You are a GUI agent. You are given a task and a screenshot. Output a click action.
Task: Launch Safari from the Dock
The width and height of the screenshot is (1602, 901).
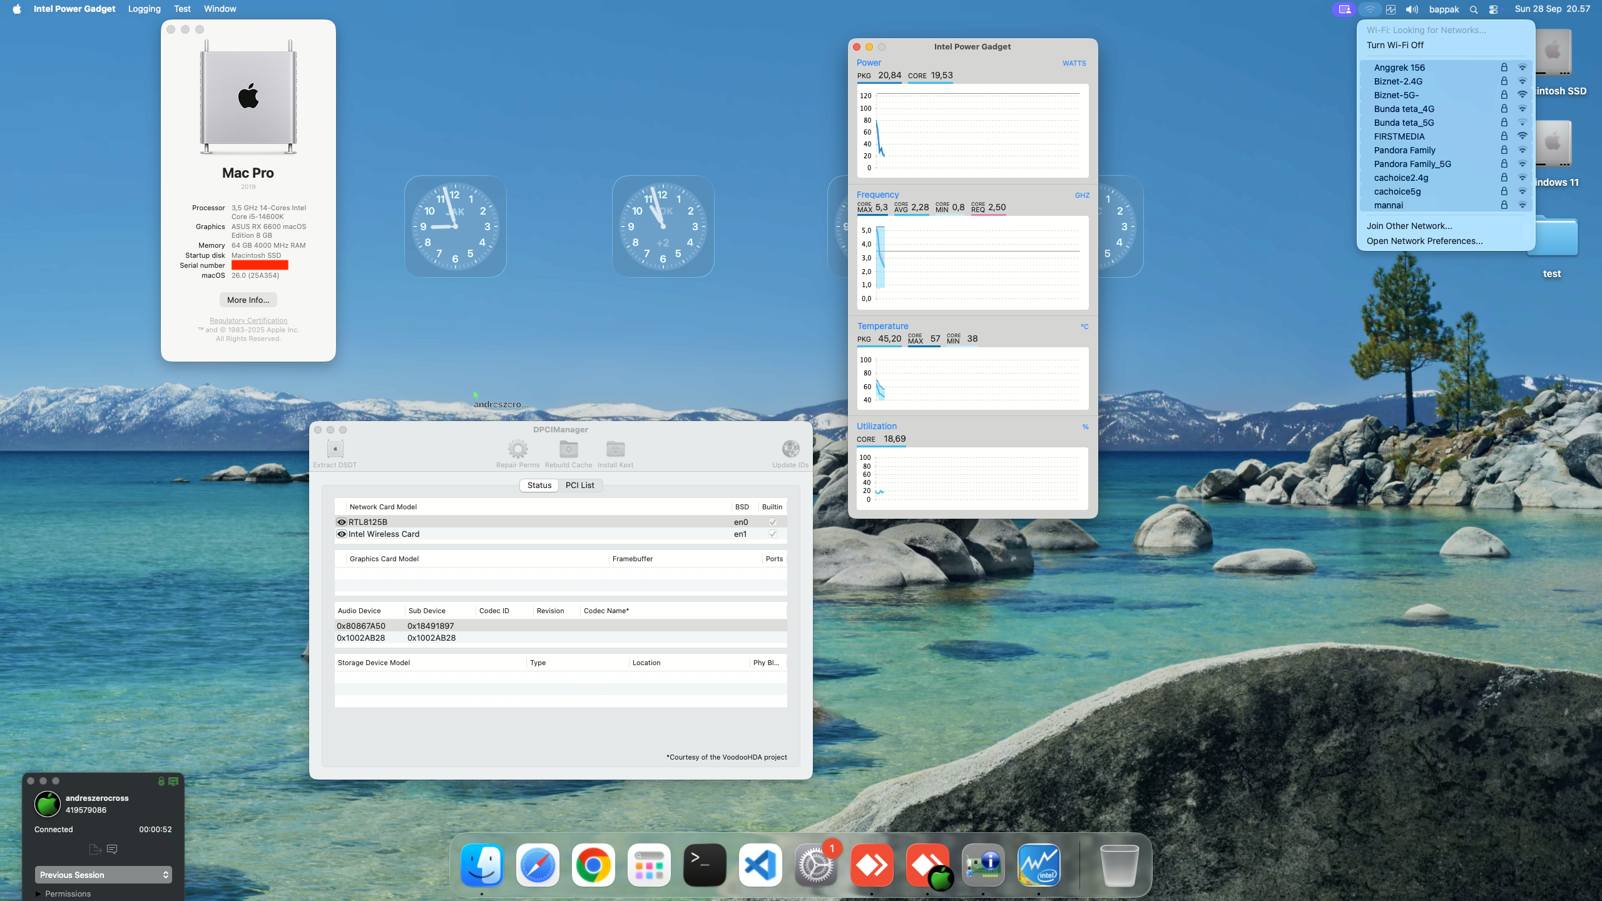(538, 865)
